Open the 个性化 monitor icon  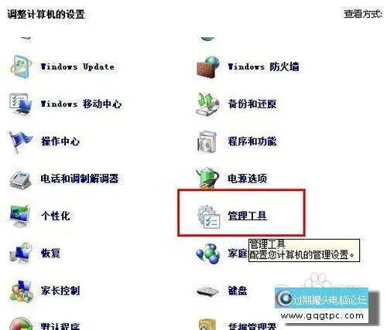click(x=21, y=216)
